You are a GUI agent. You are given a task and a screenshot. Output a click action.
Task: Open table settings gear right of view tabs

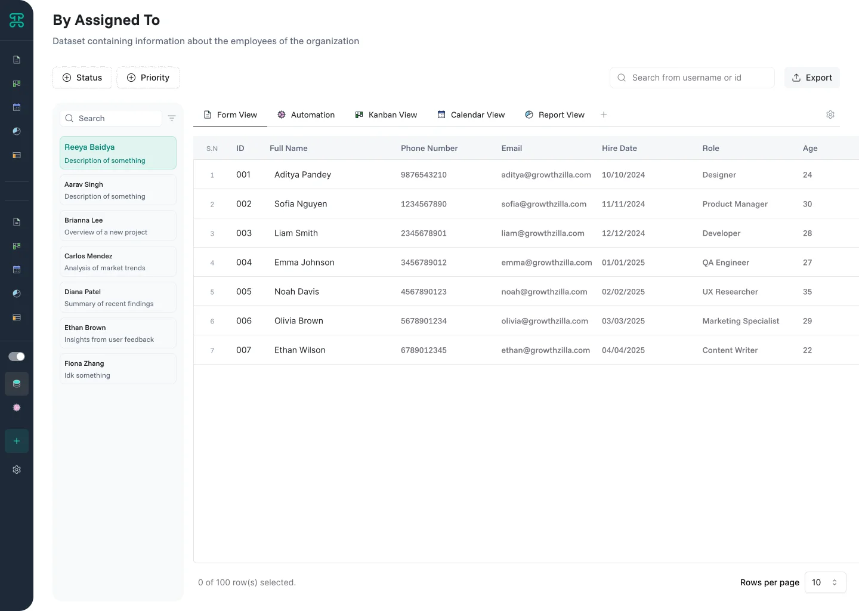click(830, 115)
